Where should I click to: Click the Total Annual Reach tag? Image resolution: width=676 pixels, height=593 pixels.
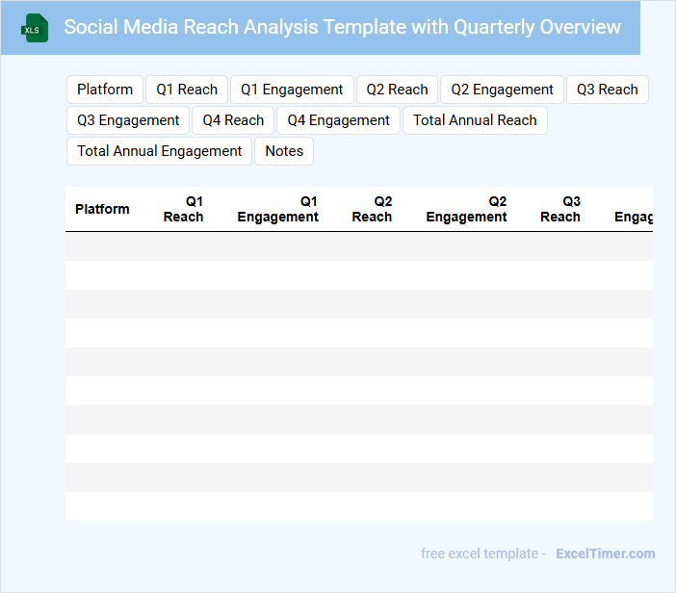[475, 120]
